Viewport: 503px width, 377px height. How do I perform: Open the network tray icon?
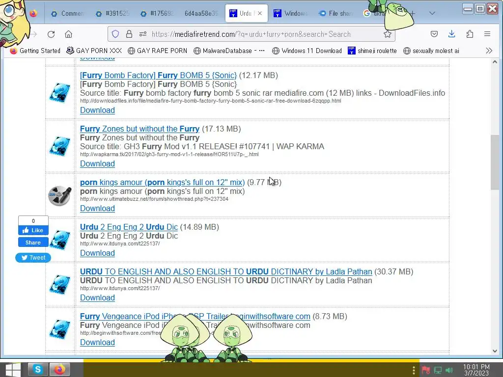[438, 370]
